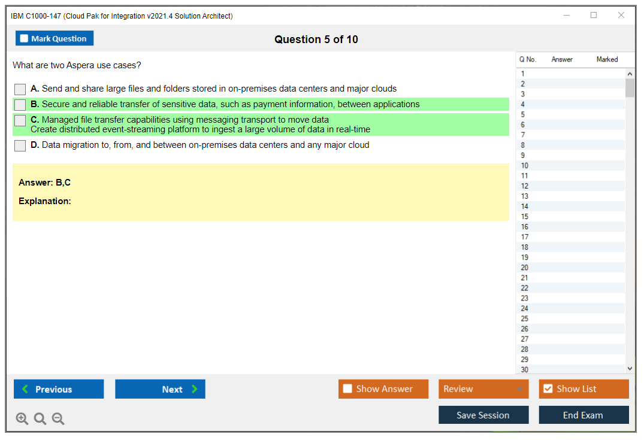Go to the Previous question
Image resolution: width=644 pixels, height=440 pixels.
[59, 389]
